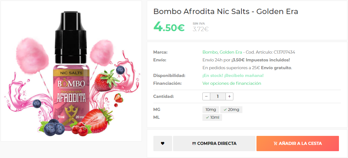Click the product title Bombo Afrodita Nic Salts

point(226,12)
